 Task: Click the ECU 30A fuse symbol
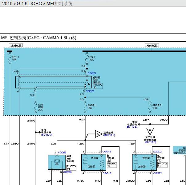[x=87, y=59]
